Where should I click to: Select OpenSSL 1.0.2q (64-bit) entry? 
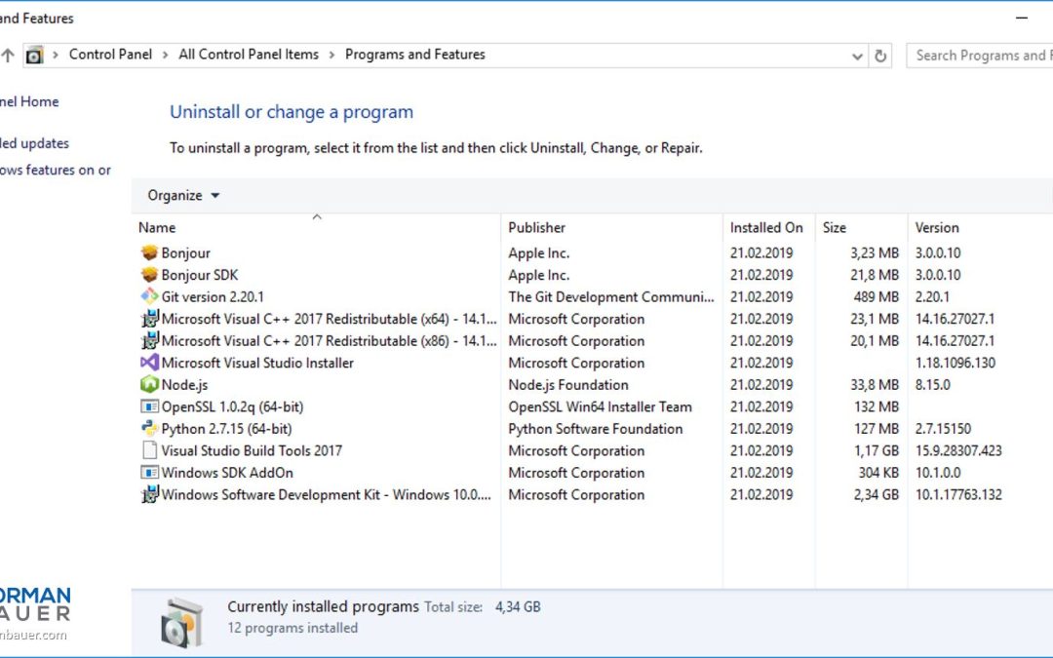click(232, 406)
